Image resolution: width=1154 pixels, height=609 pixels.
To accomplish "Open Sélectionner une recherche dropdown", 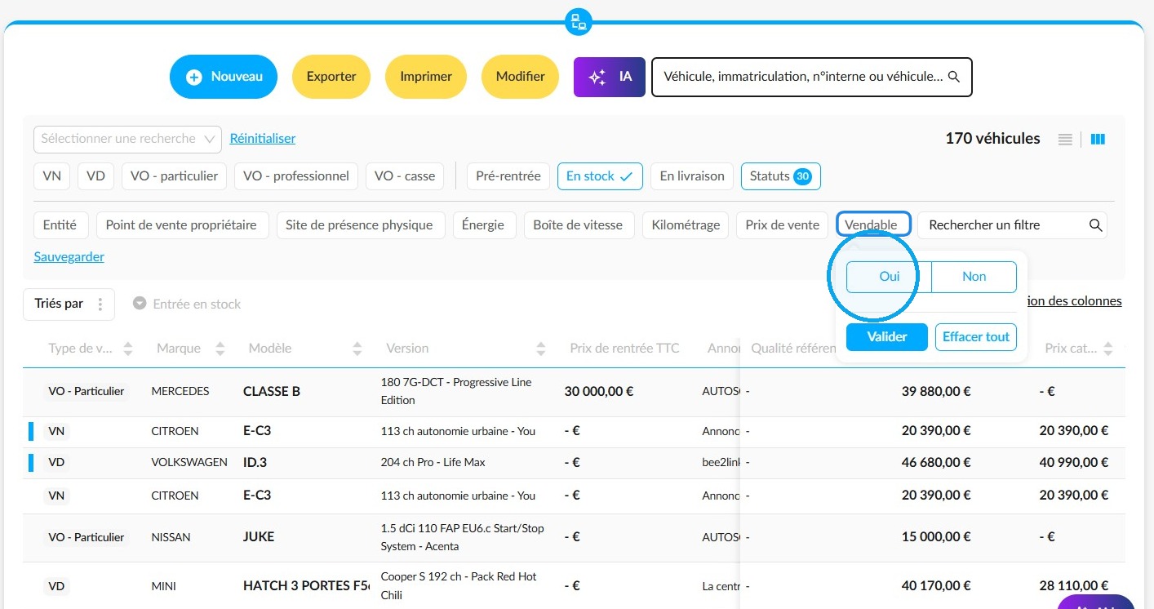I will pyautogui.click(x=128, y=139).
